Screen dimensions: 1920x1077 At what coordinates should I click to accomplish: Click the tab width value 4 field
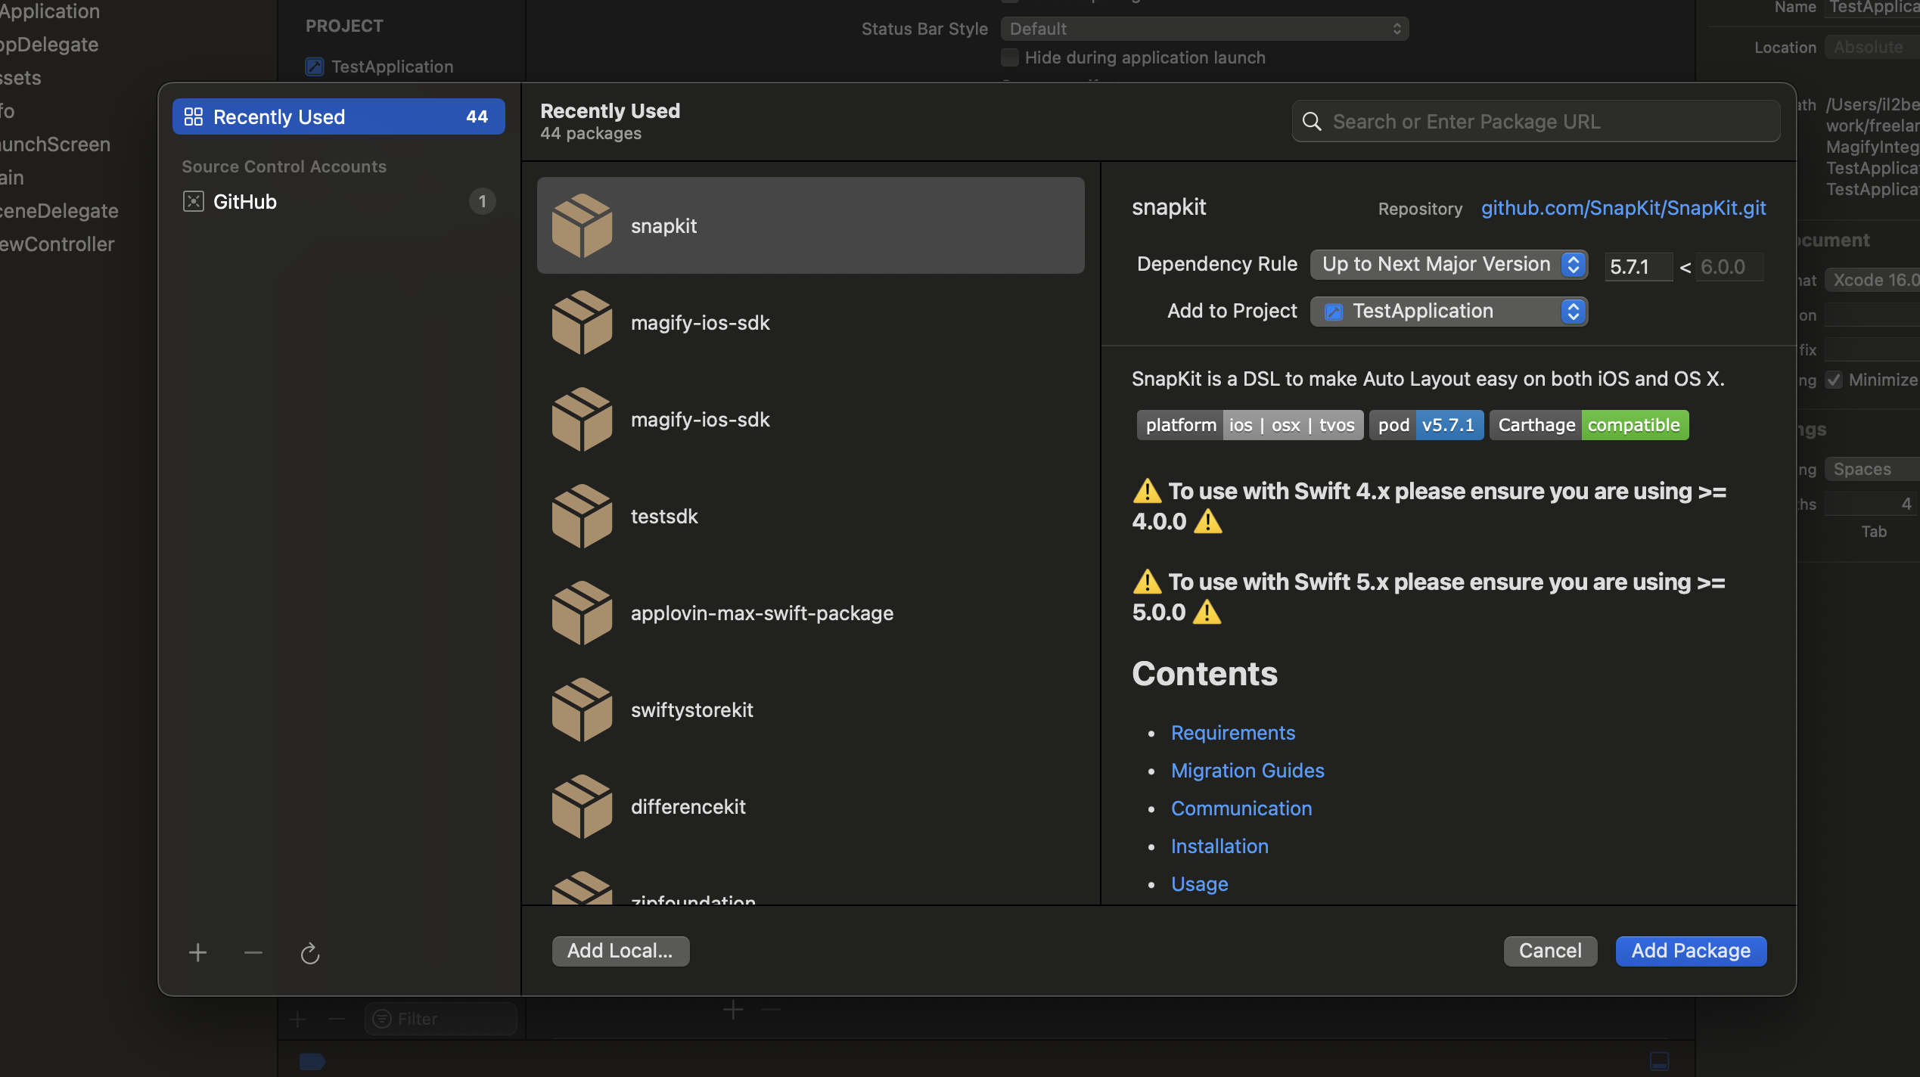1872,504
